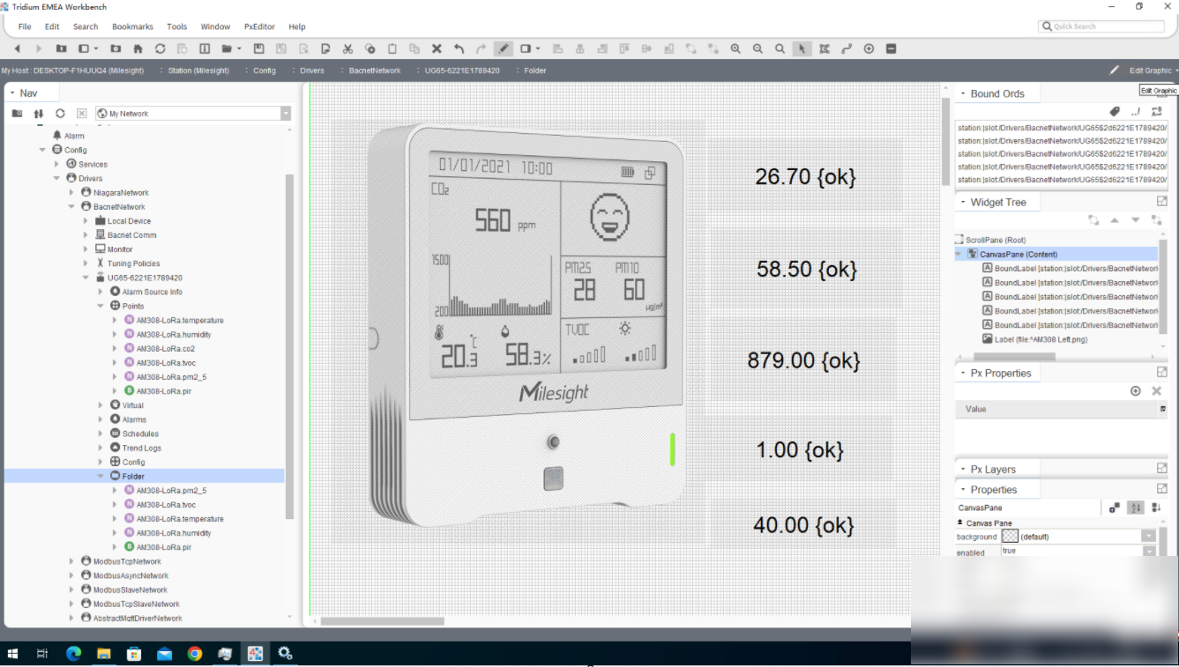Screen dimensions: 1179x667
Task: Click tag icon in Bound Ords
Action: (x=1114, y=112)
